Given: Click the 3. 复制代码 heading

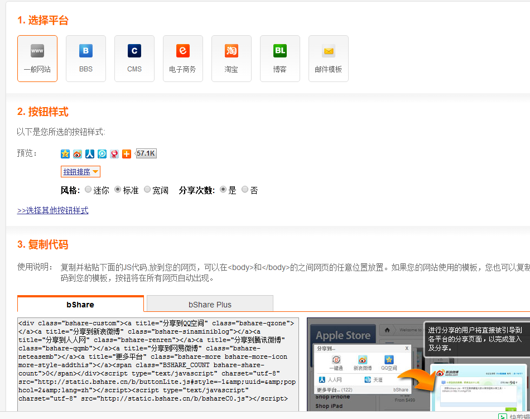Looking at the screenshot, I should (x=43, y=244).
